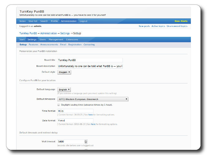The image size is (207, 155).
Task: Click inside the Board title field
Action: (90, 60)
